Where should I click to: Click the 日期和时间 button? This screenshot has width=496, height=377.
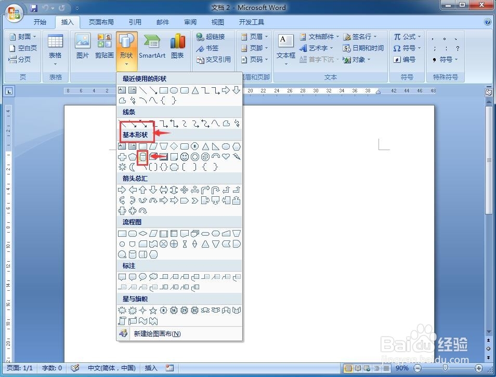(x=364, y=48)
